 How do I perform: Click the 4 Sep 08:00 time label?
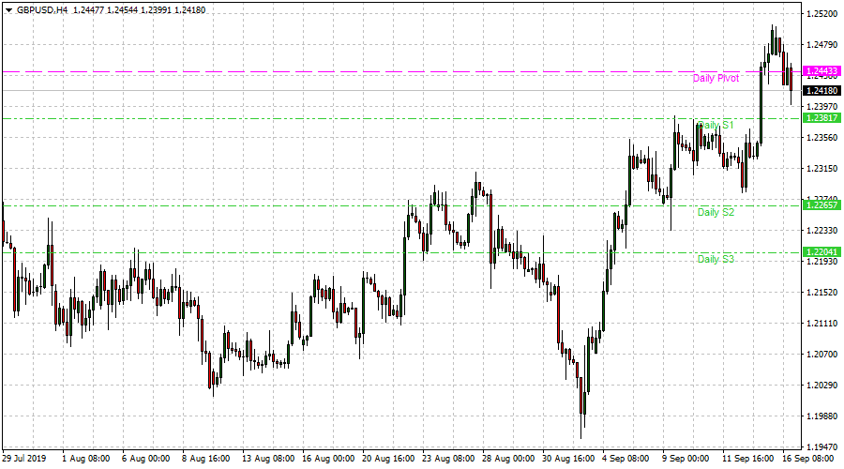tap(625, 459)
